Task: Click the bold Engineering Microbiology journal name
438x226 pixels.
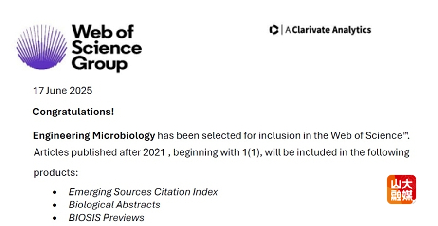Action: tap(94, 136)
